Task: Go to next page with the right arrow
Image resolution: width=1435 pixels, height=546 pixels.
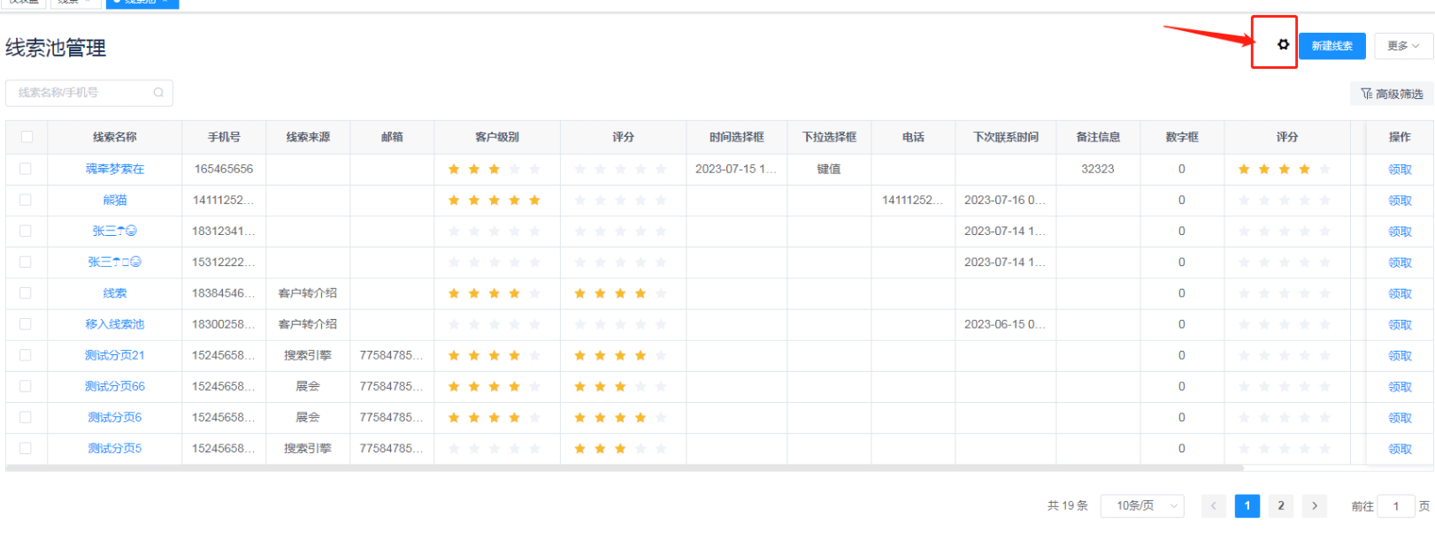Action: [x=1315, y=506]
